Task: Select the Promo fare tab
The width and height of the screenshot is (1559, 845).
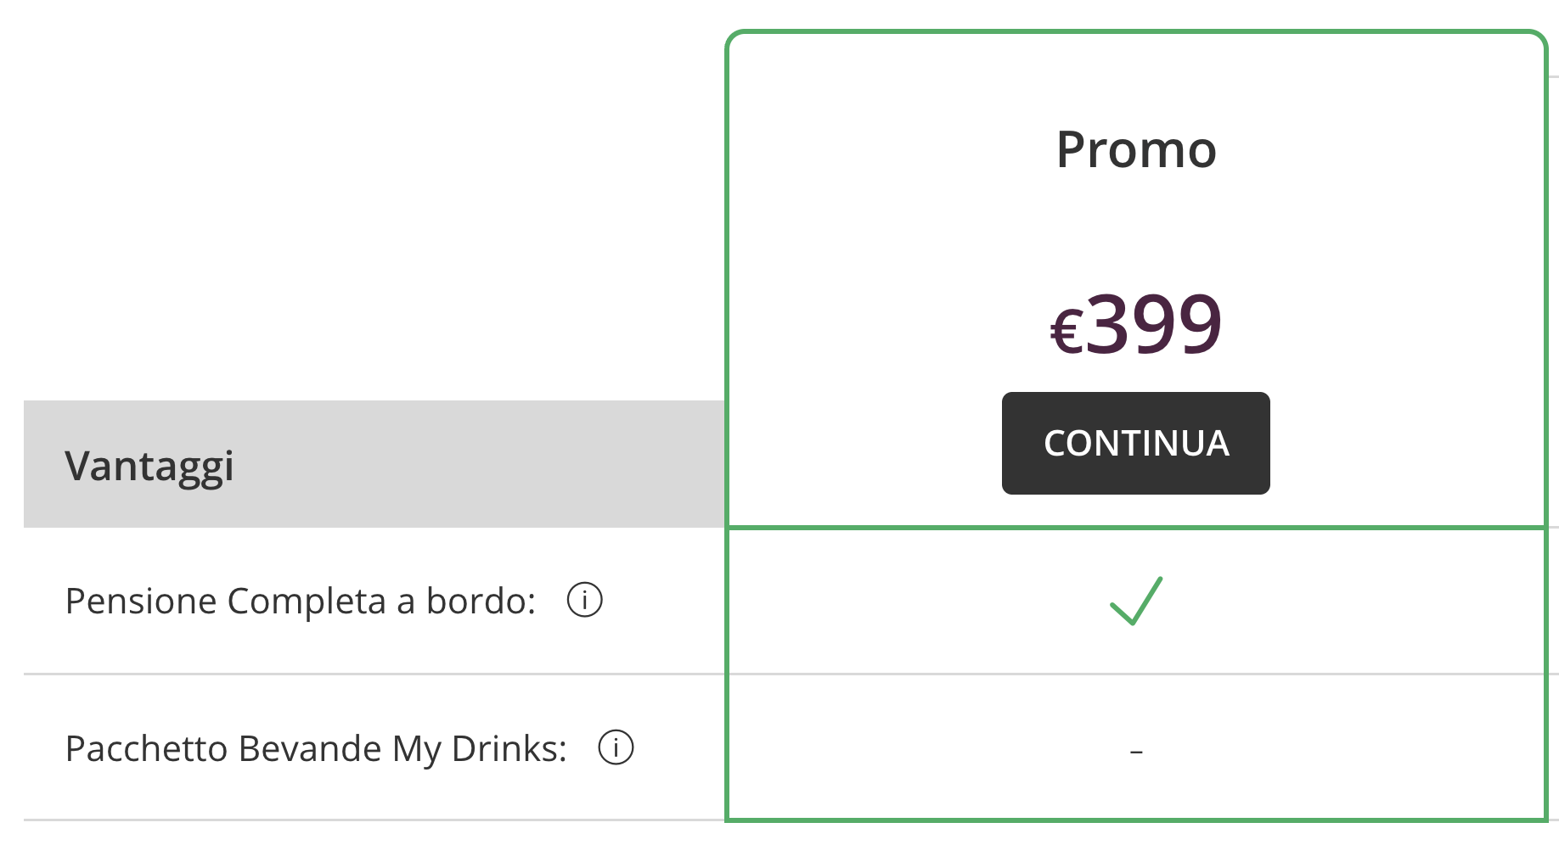Action: [x=1136, y=149]
